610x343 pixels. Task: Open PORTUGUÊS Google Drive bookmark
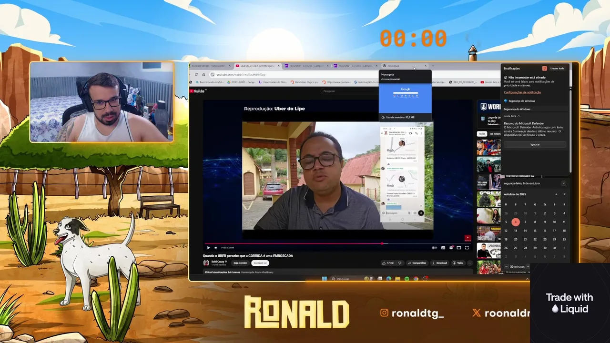(242, 82)
